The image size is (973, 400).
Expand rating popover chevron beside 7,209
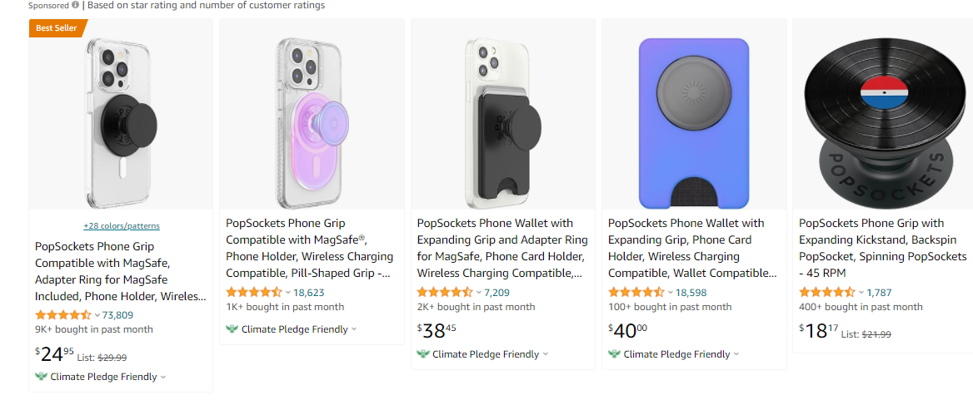click(479, 293)
